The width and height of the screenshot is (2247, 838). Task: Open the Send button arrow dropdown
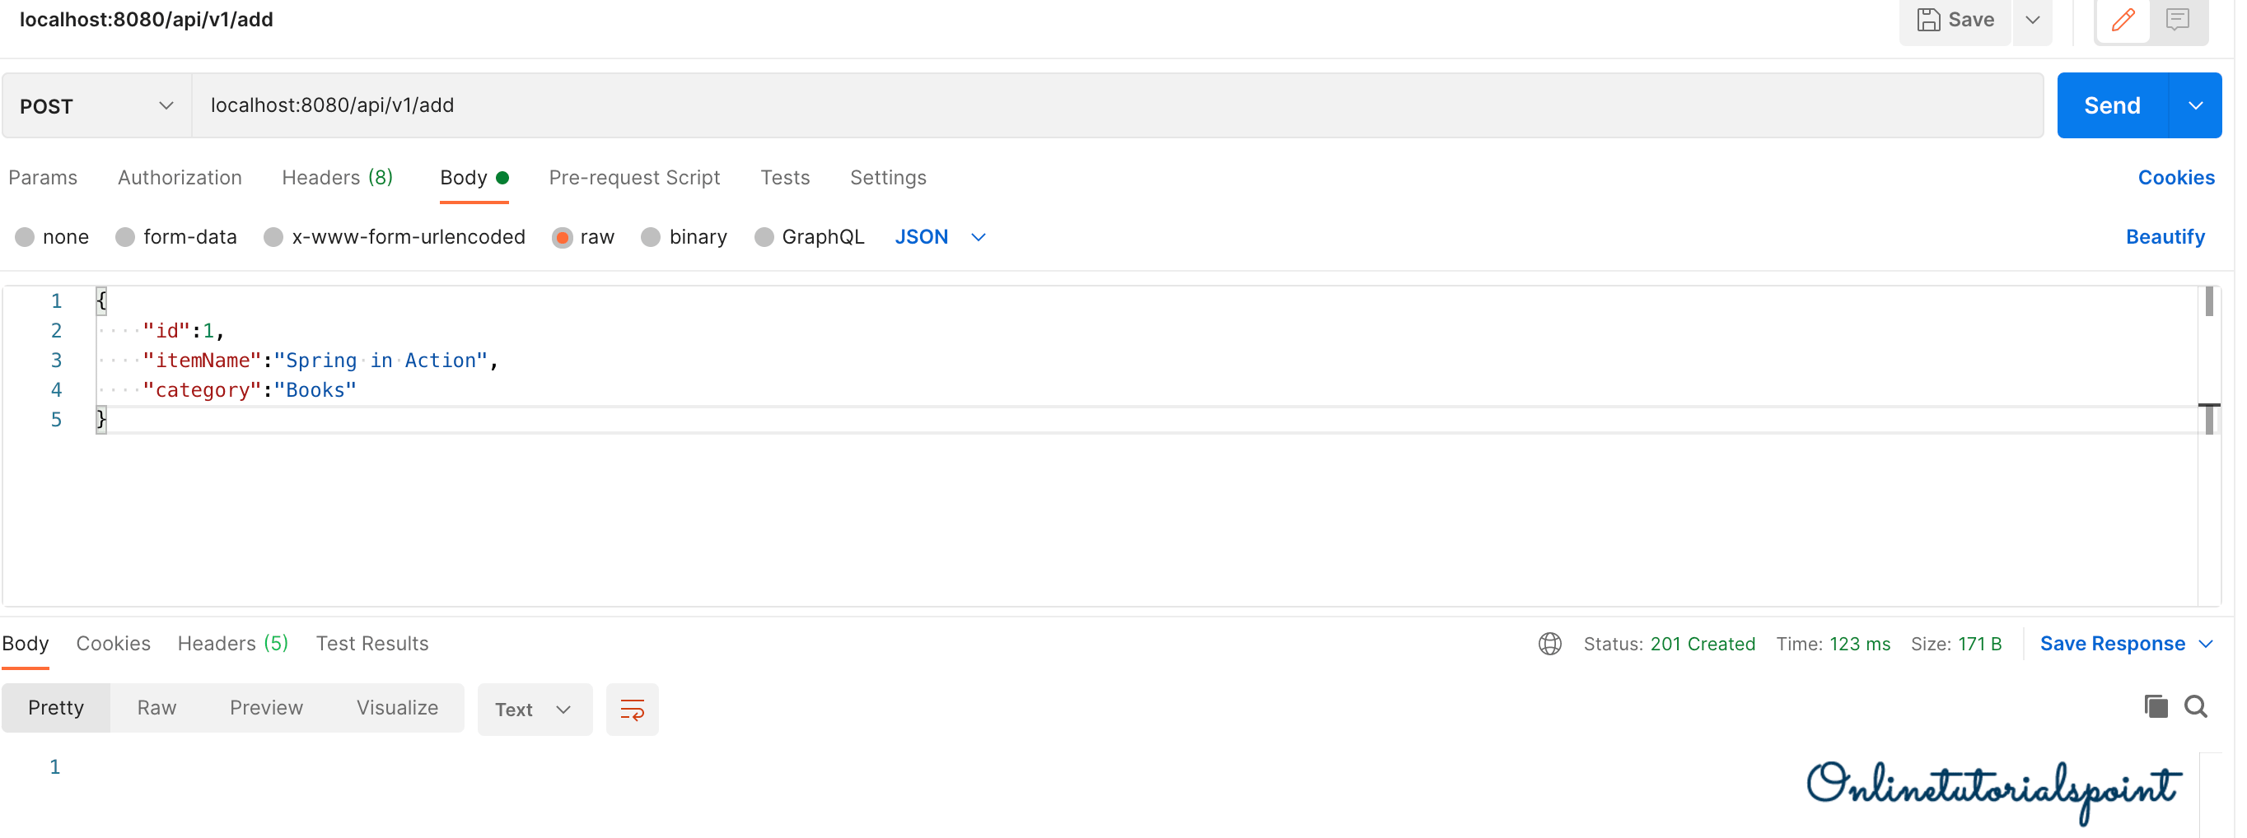(x=2194, y=105)
